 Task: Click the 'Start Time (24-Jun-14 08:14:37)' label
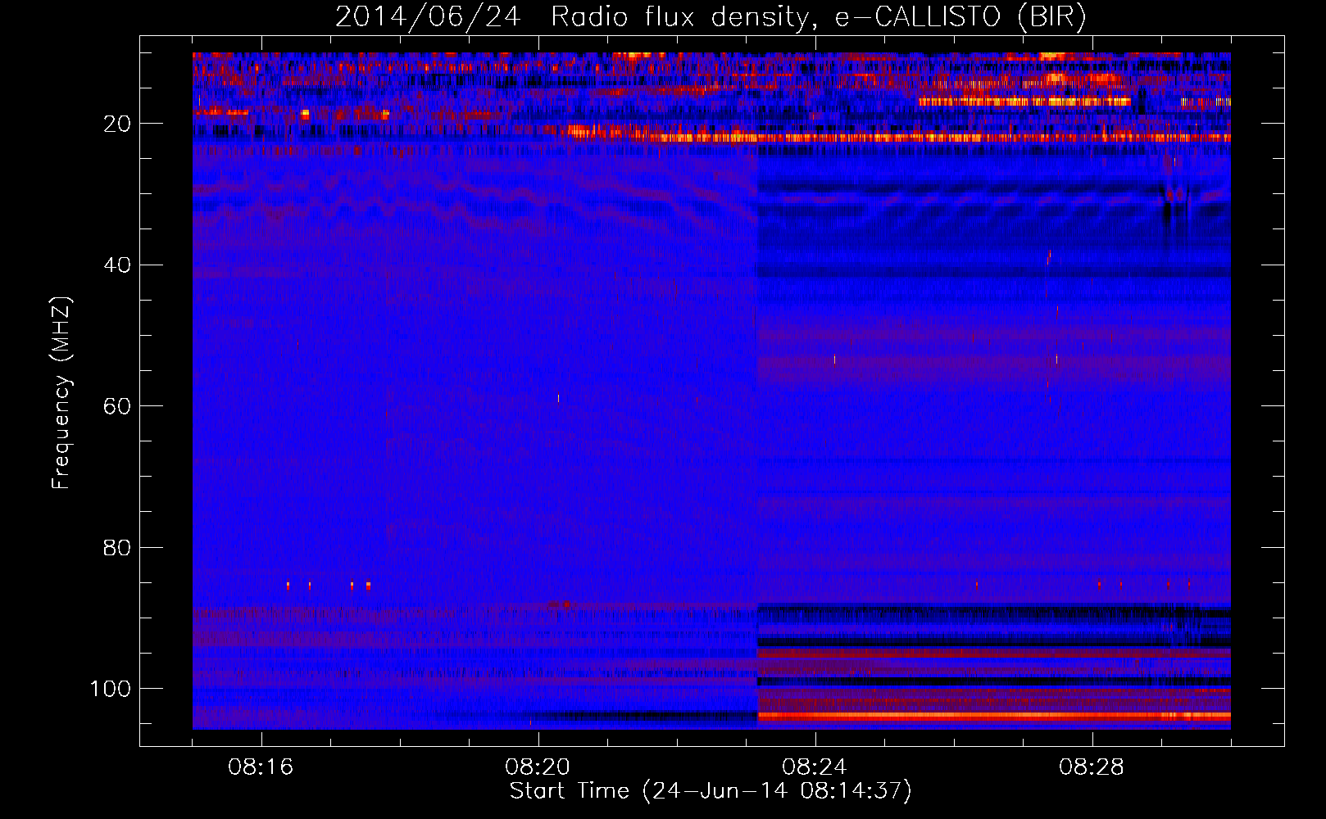[x=711, y=791]
